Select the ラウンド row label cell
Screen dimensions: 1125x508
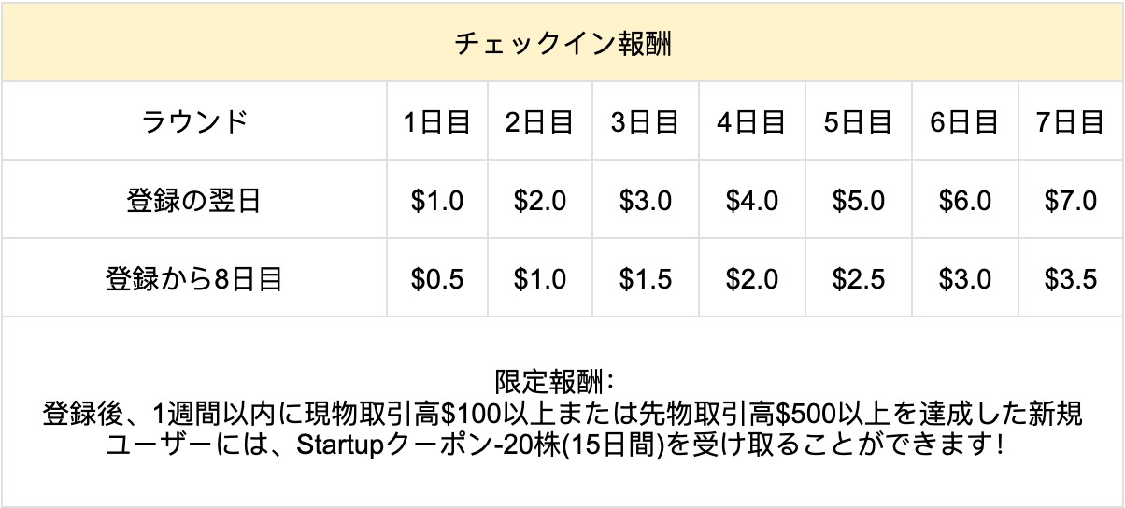(194, 122)
